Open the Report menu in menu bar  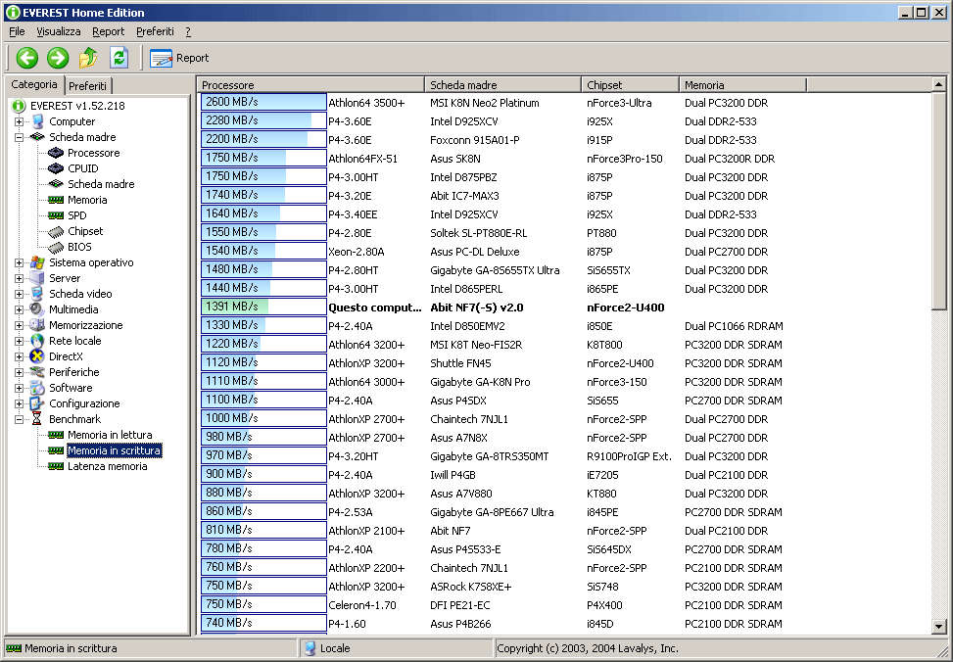108,31
